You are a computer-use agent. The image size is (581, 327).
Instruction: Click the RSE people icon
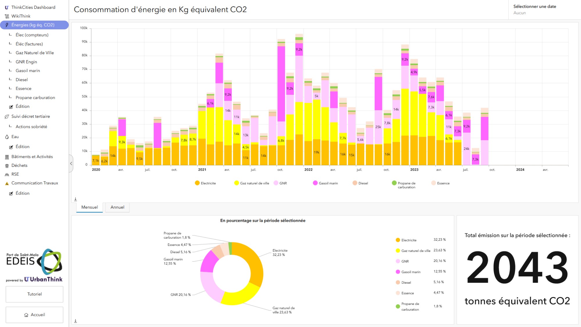pos(7,175)
